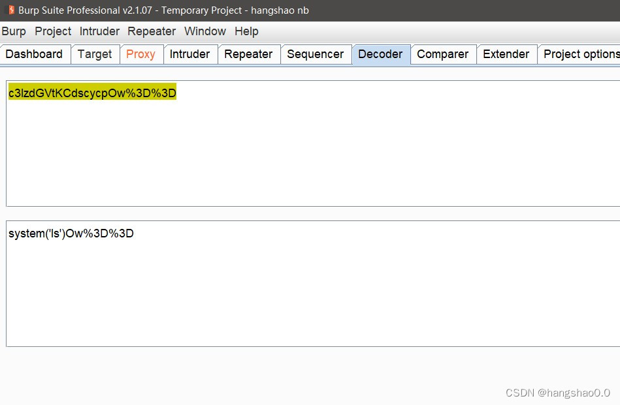Switch to the Target tab
Screen dimensions: 620x405
pos(95,54)
